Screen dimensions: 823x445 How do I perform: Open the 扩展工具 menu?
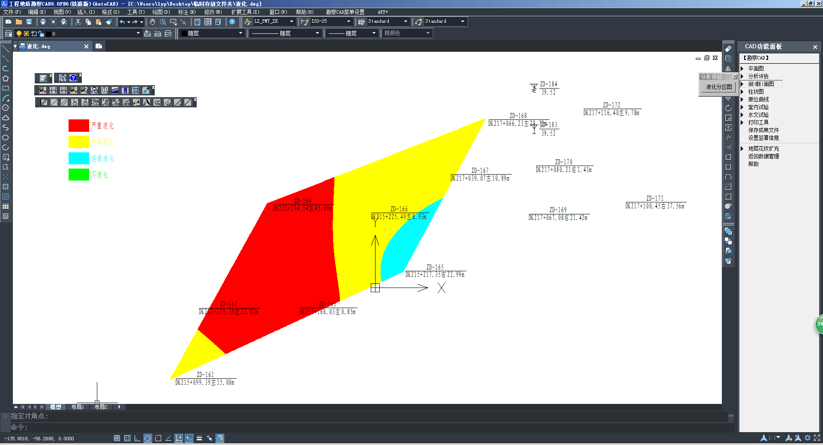point(245,12)
